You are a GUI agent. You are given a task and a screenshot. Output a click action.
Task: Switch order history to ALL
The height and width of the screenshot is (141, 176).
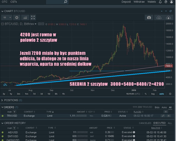point(170,123)
